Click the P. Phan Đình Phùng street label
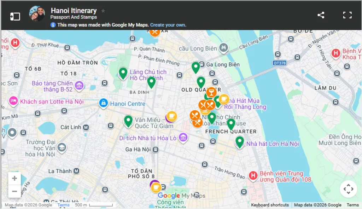Image resolution: width=362 pixels, height=209 pixels. pos(159,60)
